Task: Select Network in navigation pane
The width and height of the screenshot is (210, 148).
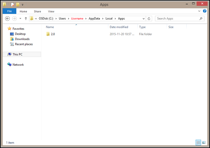Action: click(18, 64)
